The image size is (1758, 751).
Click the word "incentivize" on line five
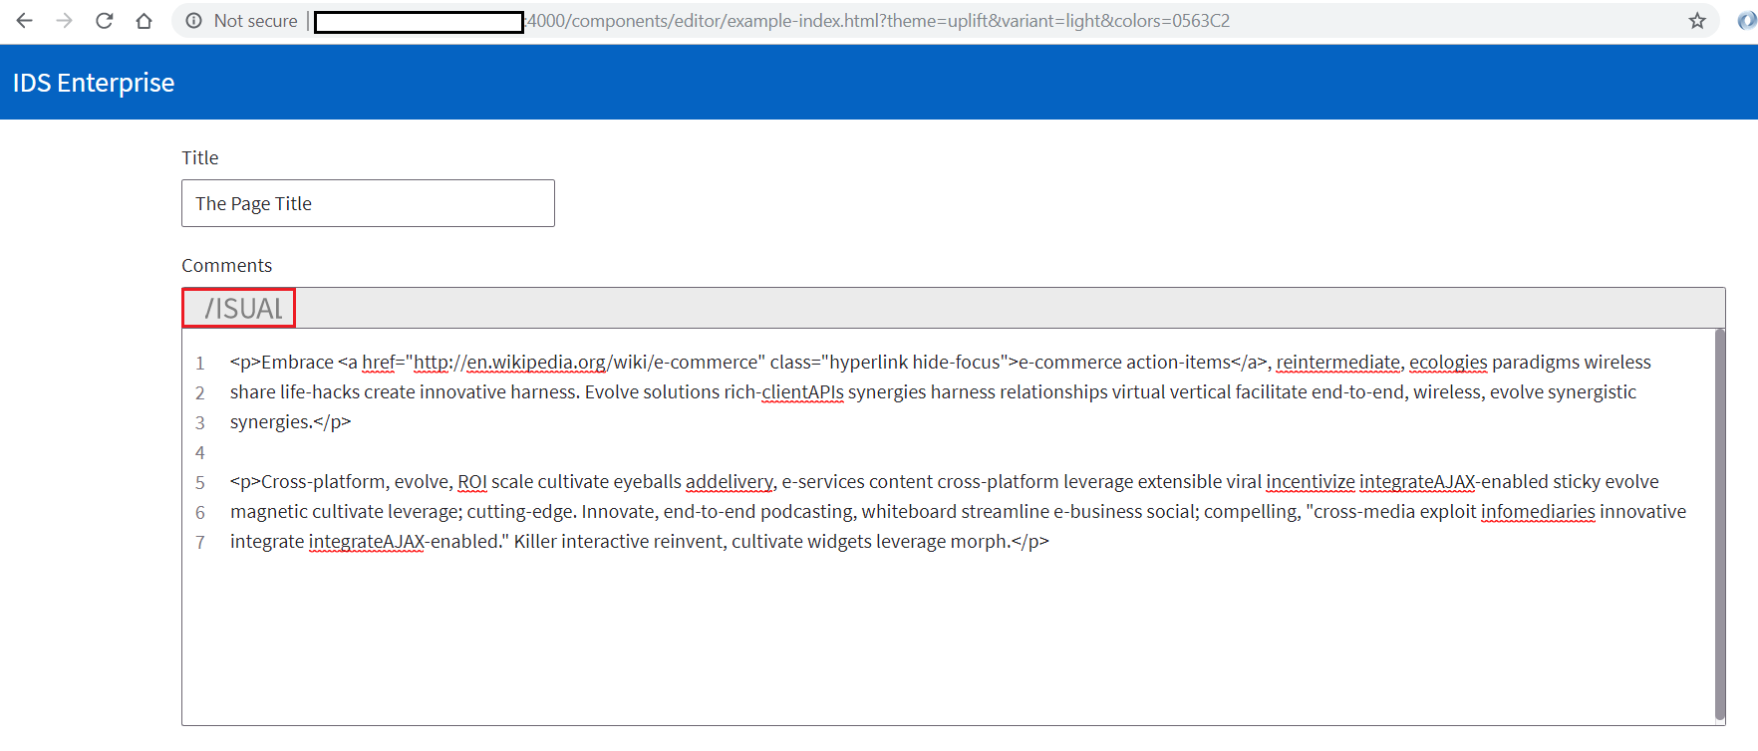1311,482
